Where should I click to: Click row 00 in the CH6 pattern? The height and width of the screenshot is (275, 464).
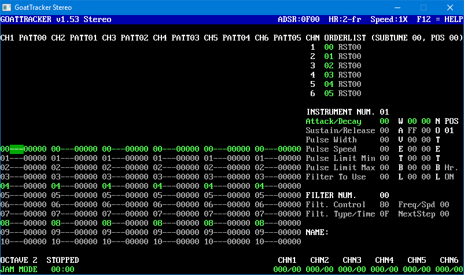point(278,149)
